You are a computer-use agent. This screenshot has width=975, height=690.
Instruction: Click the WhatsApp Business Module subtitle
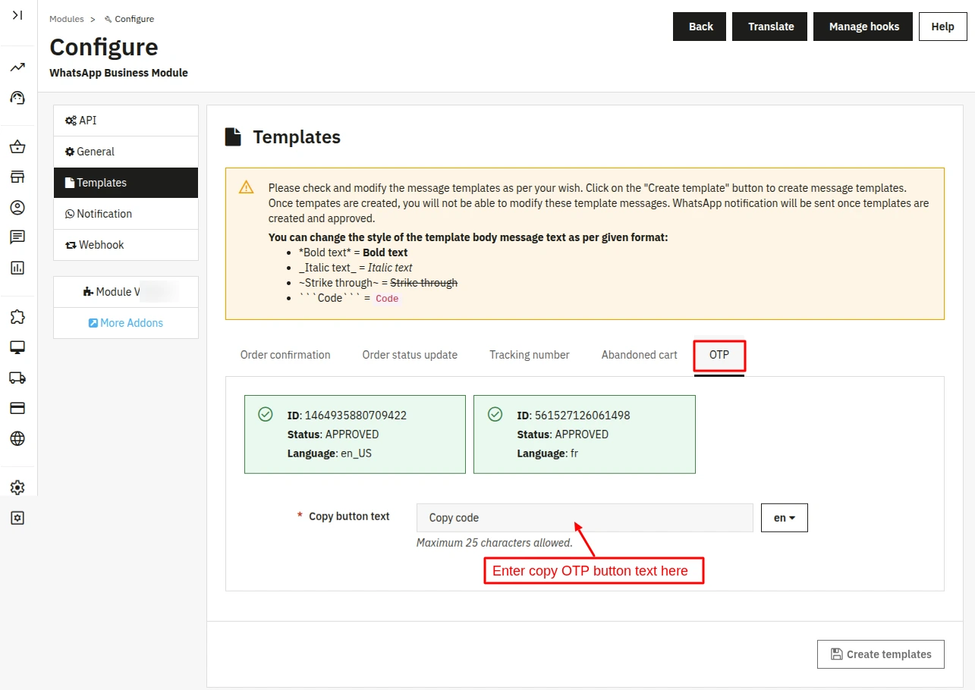[x=118, y=73]
